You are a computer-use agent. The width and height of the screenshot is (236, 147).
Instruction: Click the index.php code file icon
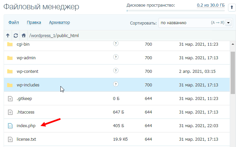(x=10, y=126)
